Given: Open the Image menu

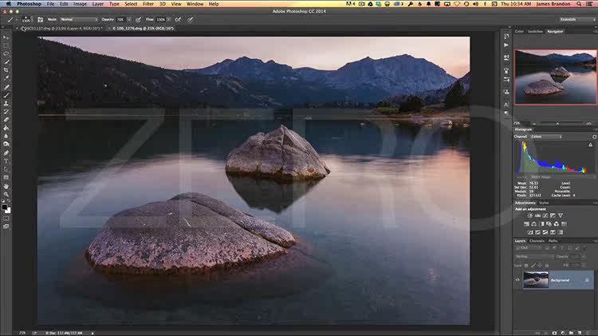Looking at the screenshot, I should pos(80,4).
